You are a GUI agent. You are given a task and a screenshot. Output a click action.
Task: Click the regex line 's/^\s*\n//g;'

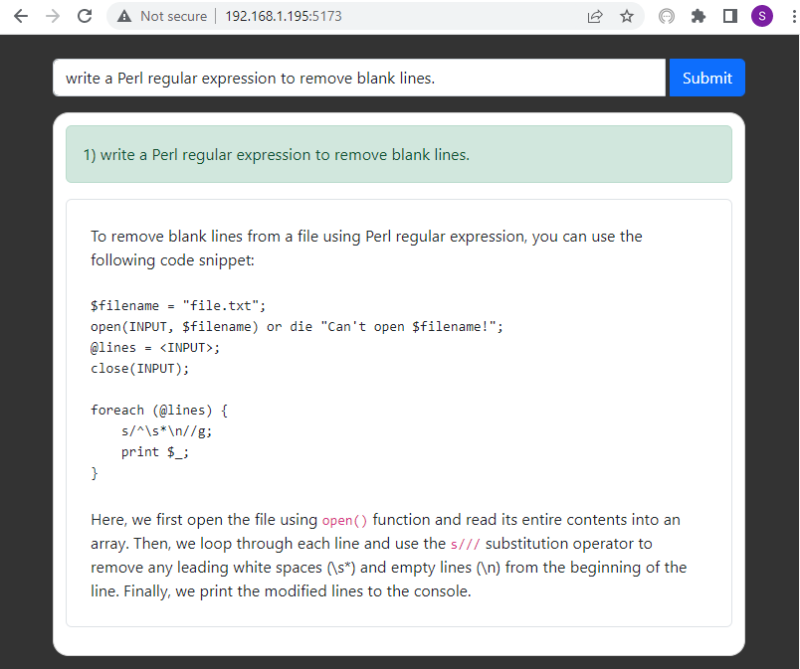(x=166, y=431)
